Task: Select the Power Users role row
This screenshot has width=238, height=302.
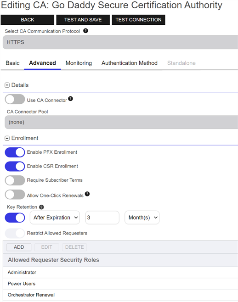Action: [120, 284]
